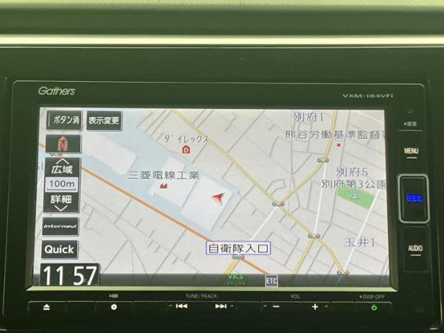444x333 pixels.
Task: Zoom out map with 広域 arrow
Action: (x=62, y=166)
